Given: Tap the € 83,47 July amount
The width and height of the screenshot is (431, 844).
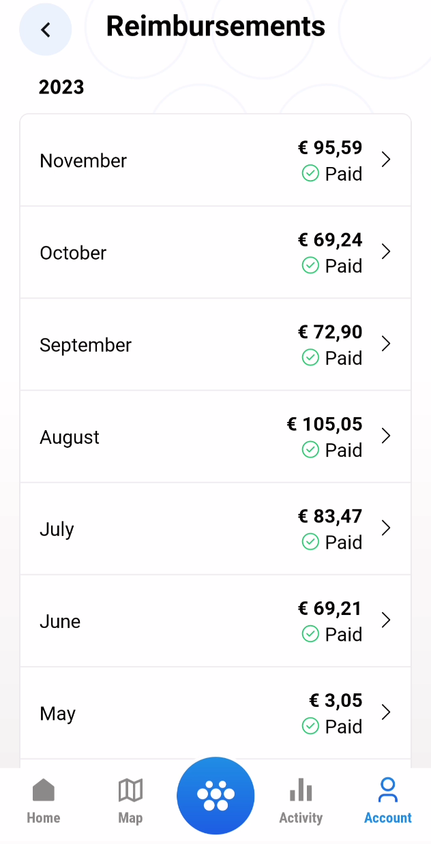Looking at the screenshot, I should (x=330, y=516).
